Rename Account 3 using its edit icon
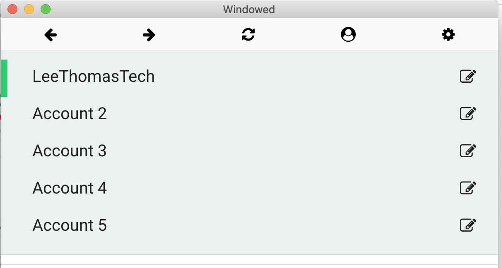Viewport: 502px width, 268px height. [468, 151]
